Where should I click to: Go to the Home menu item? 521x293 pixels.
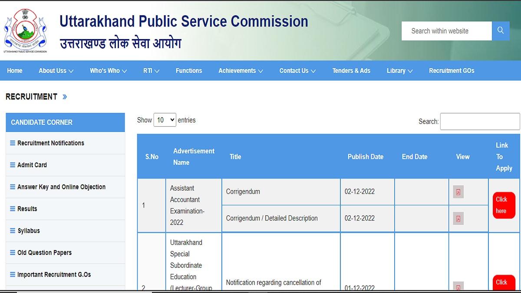(15, 70)
